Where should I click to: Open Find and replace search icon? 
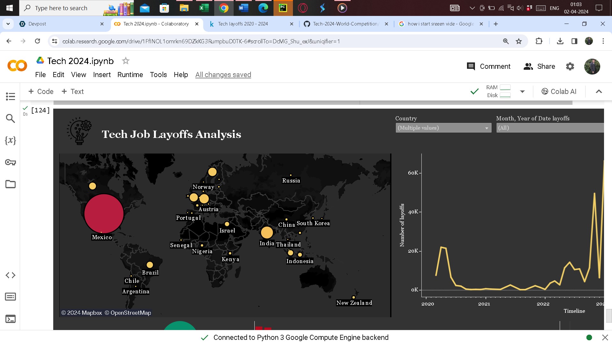(x=11, y=118)
